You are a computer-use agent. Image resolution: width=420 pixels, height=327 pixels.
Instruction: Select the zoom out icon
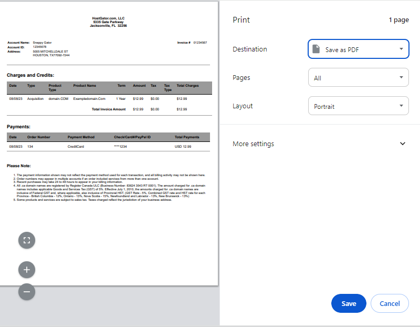(x=26, y=291)
